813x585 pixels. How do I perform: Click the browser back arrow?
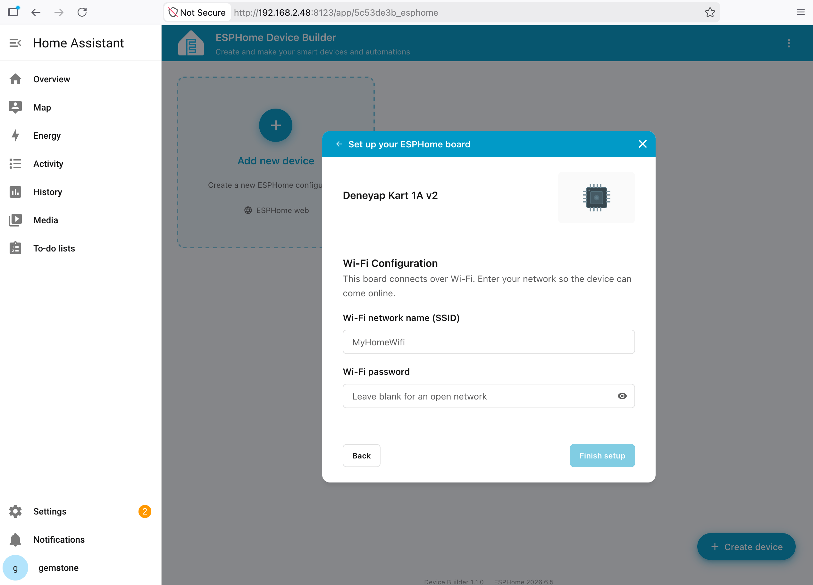pos(36,12)
